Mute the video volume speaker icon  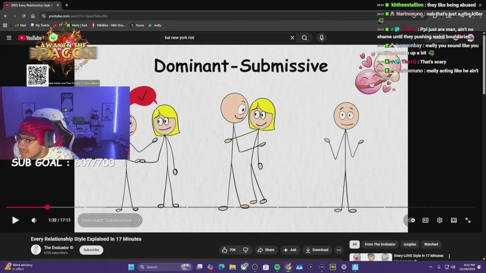point(34,220)
